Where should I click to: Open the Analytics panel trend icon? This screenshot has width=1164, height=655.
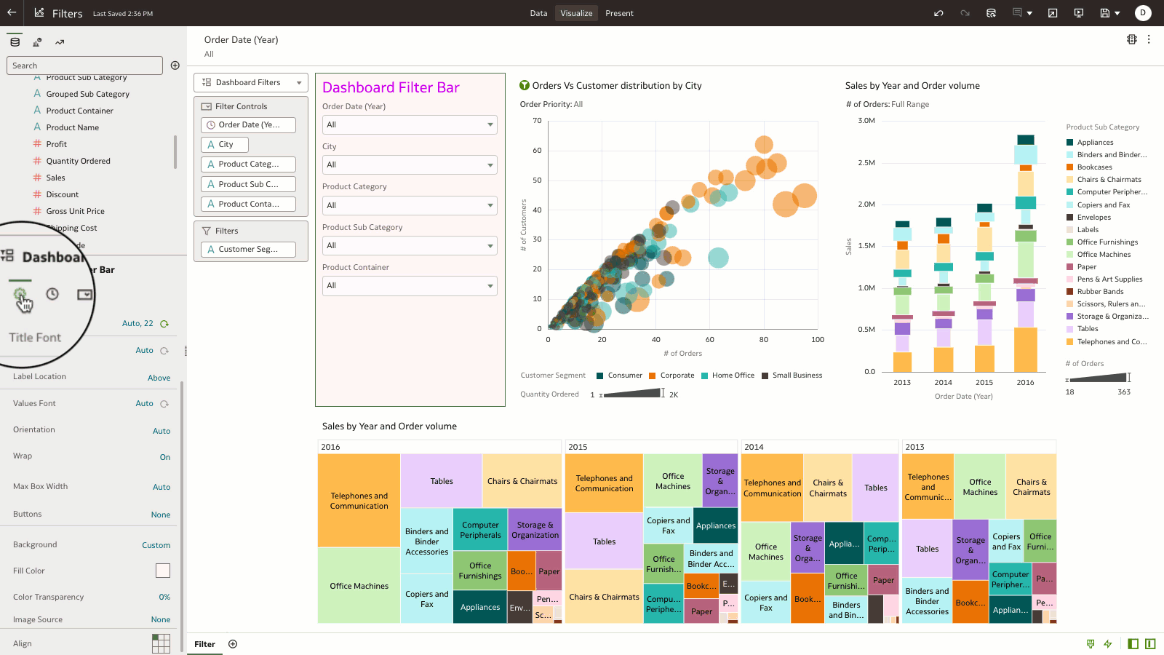(60, 42)
